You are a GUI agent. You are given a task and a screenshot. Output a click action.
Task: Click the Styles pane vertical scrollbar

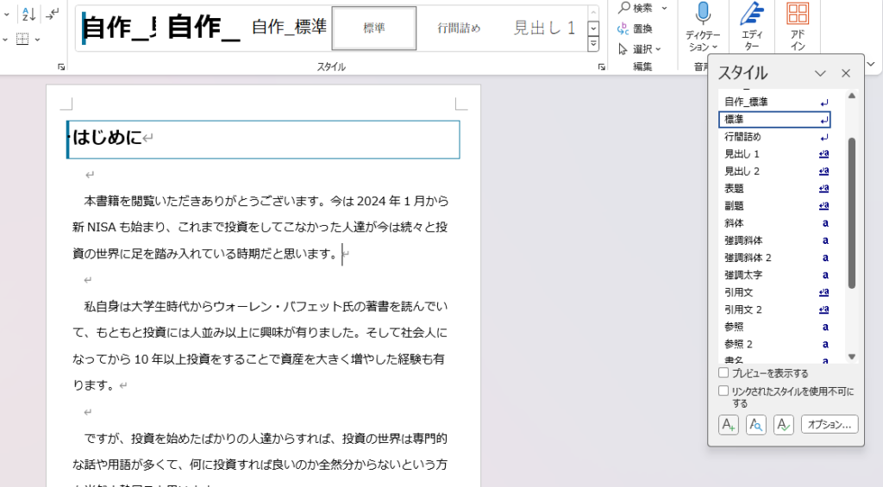click(852, 211)
